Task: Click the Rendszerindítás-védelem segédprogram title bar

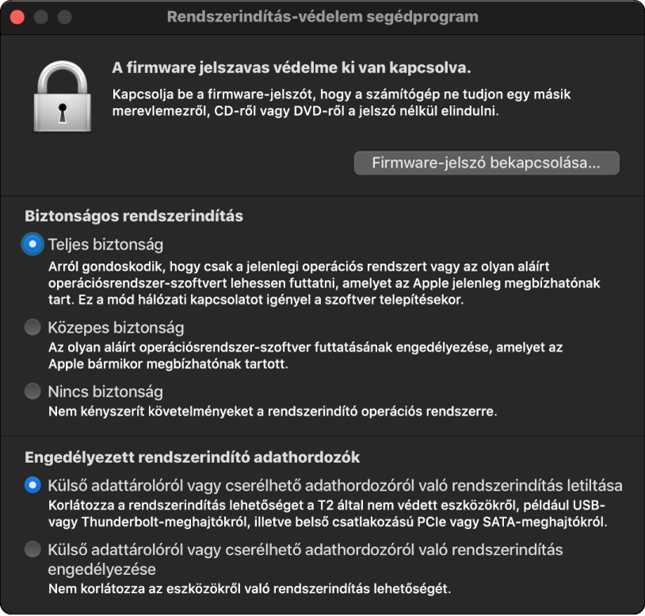Action: [x=322, y=17]
